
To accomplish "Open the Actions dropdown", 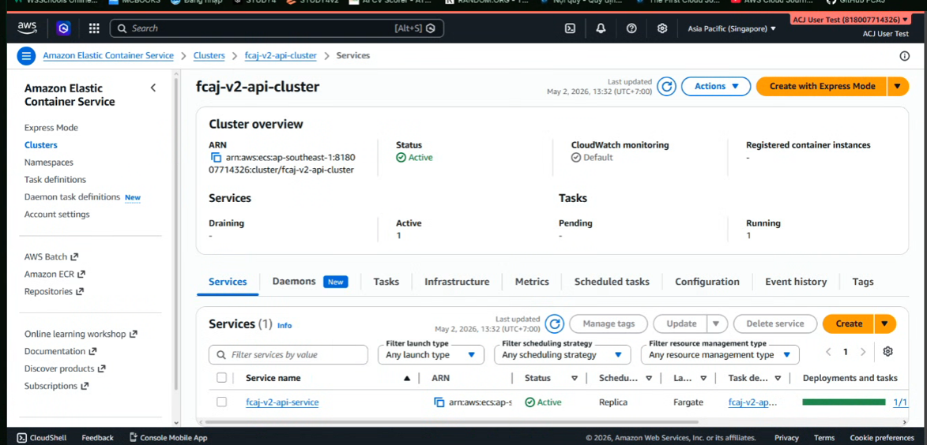I will click(x=716, y=86).
